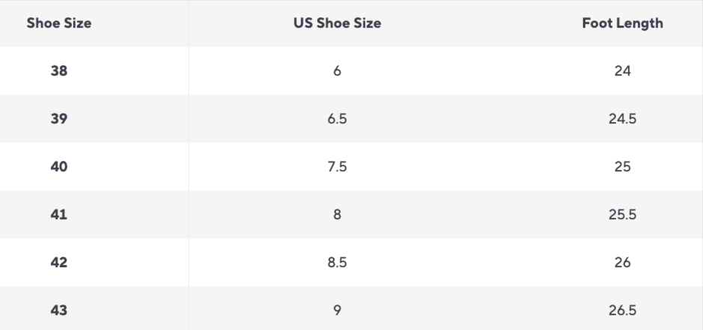The width and height of the screenshot is (703, 330).
Task: Click US shoe size 7.5 value
Action: 337,167
